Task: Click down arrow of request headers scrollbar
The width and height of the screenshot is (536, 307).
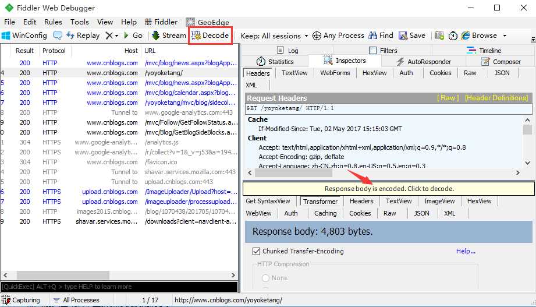Action: [527, 163]
